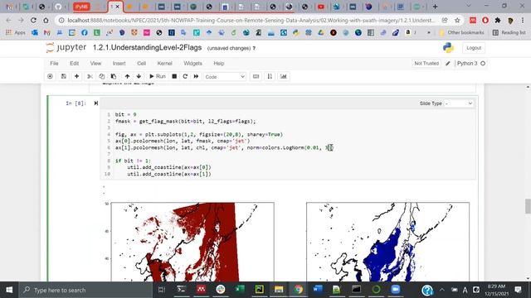Open the Kernel menu

164,63
